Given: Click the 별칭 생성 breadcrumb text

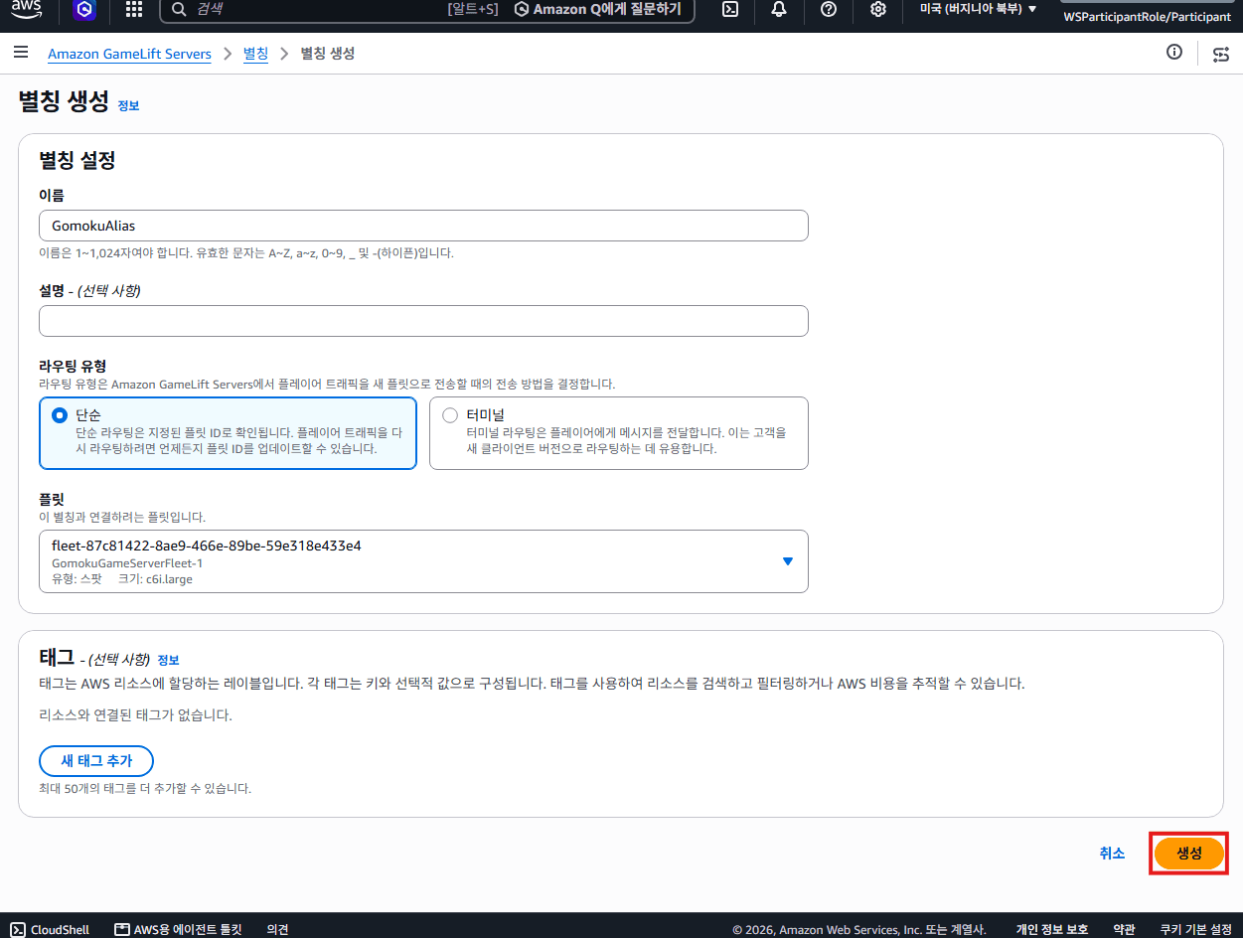Looking at the screenshot, I should [328, 54].
